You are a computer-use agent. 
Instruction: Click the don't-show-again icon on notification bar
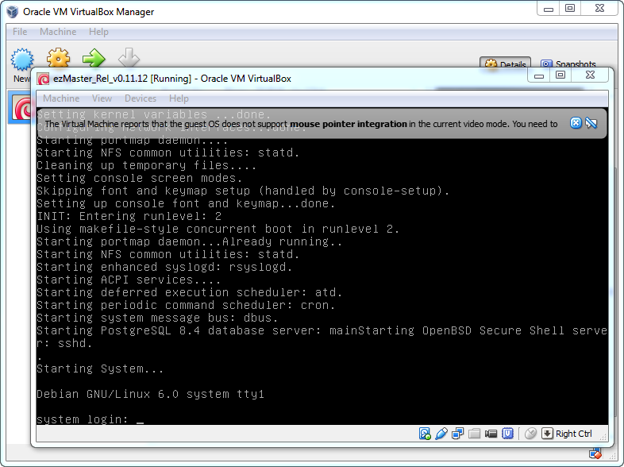[x=591, y=123]
